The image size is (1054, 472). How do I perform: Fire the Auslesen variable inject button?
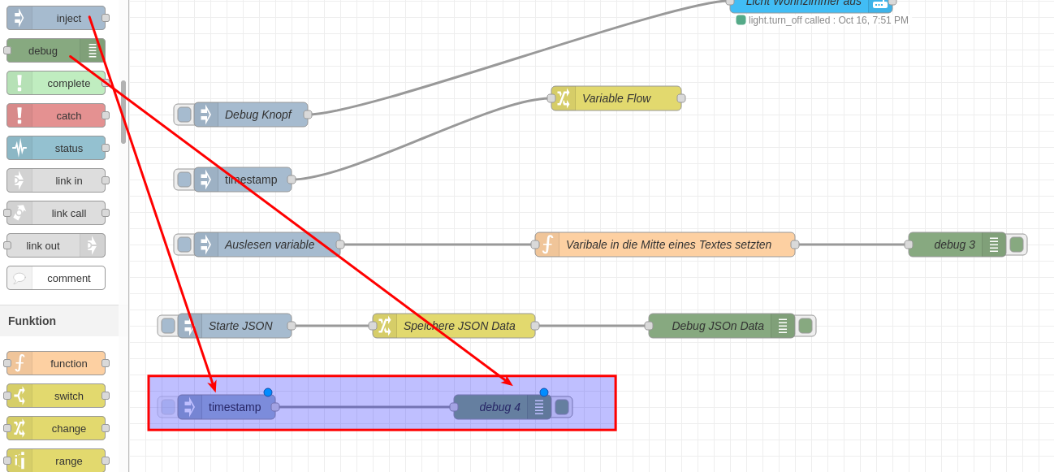click(184, 245)
